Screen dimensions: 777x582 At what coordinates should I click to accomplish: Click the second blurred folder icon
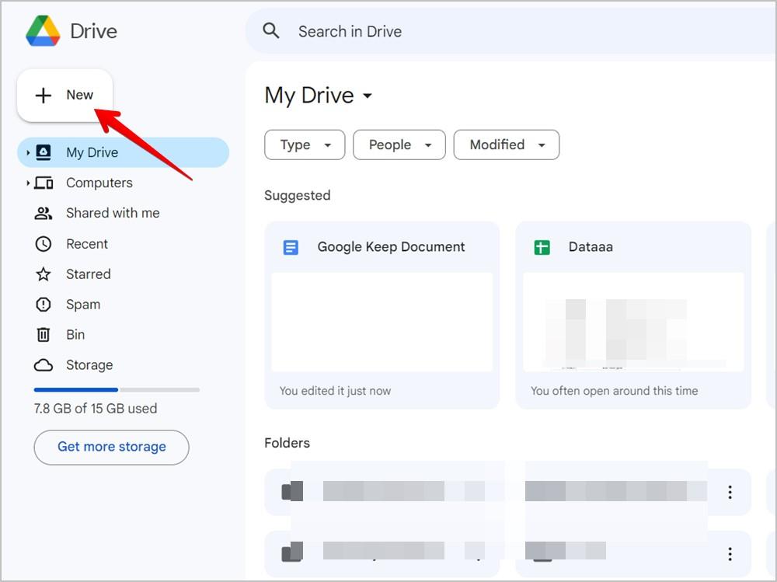coord(292,552)
